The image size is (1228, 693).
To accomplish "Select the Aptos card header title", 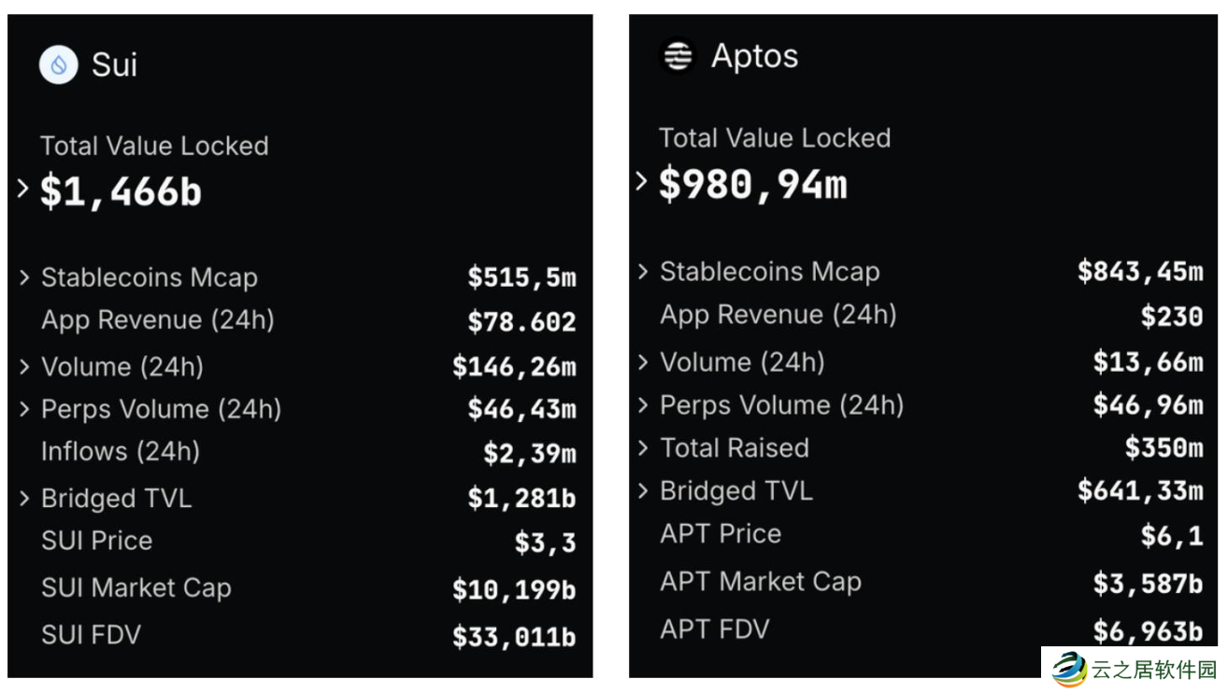I will (753, 56).
